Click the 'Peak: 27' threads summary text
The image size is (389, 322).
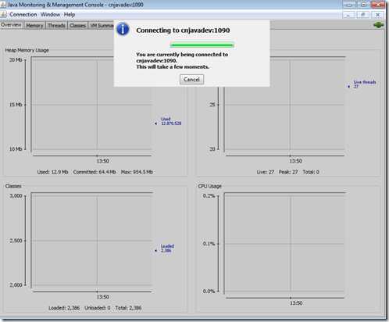coord(288,172)
